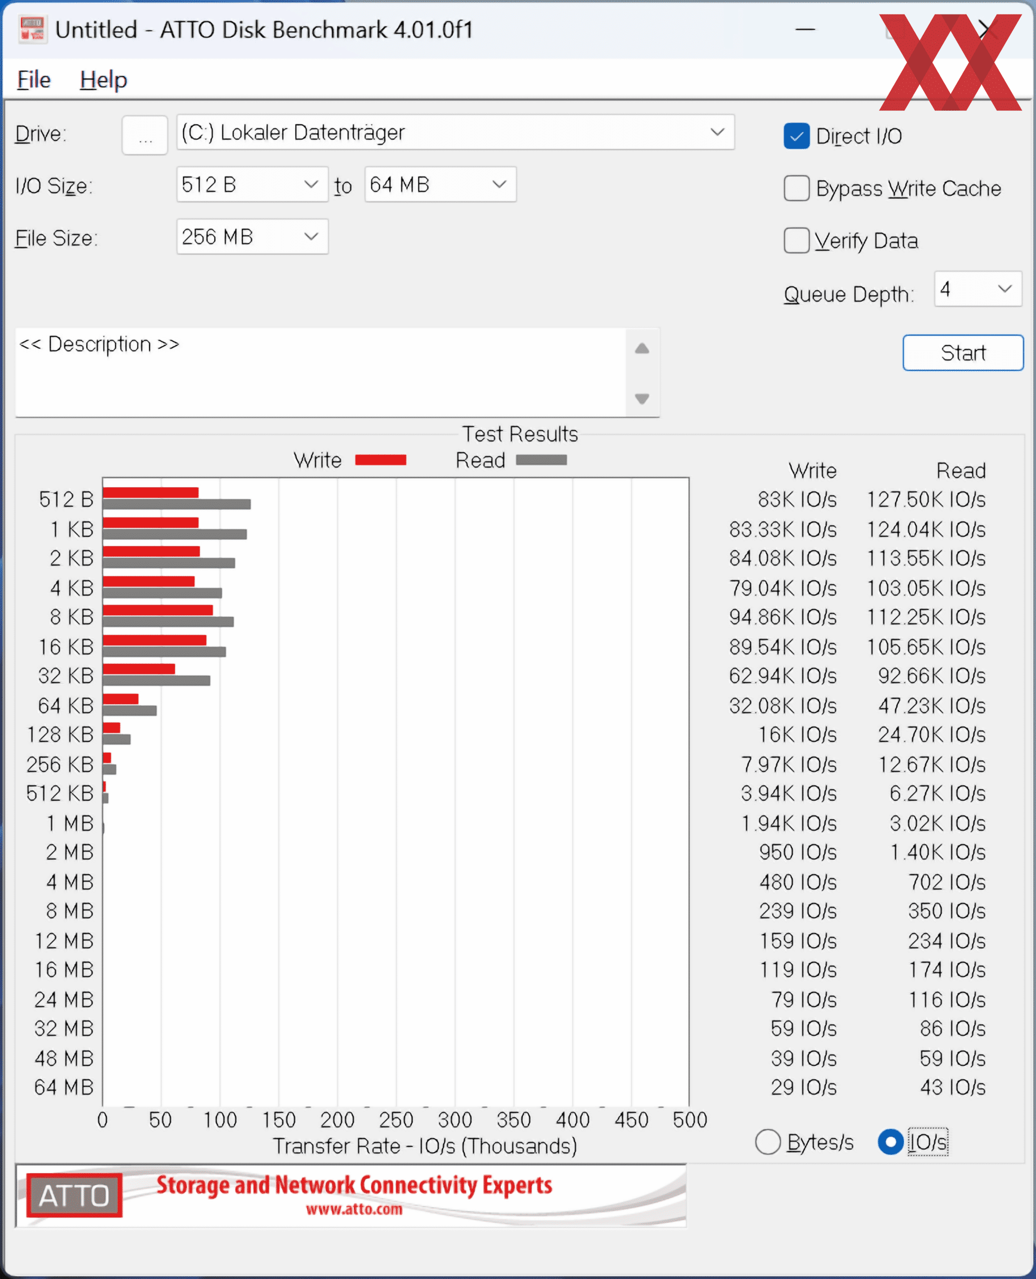Click the 1 MB row label

click(x=71, y=824)
